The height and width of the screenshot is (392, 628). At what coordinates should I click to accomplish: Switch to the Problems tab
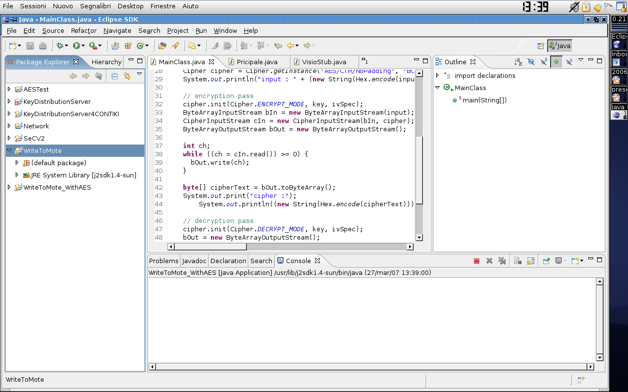(x=164, y=261)
